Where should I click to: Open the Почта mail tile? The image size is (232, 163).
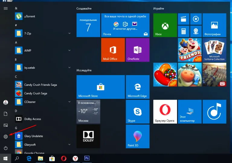(x=125, y=25)
